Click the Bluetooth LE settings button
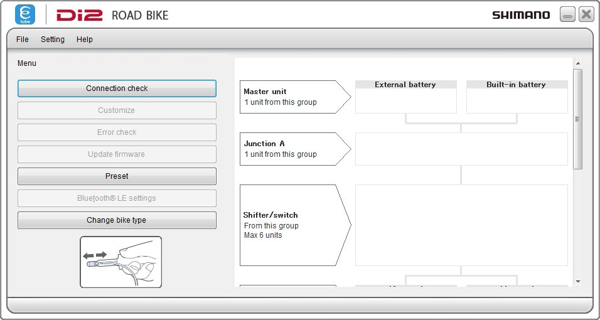This screenshot has width=600, height=320. 117,198
